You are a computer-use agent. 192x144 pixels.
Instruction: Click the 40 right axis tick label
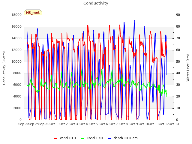(178, 73)
